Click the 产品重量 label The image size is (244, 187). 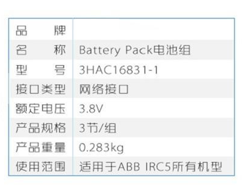(x=40, y=148)
